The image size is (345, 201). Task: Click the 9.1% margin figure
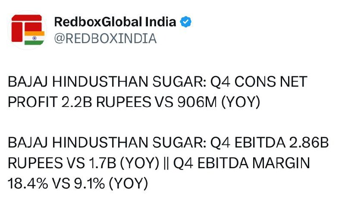click(89, 184)
